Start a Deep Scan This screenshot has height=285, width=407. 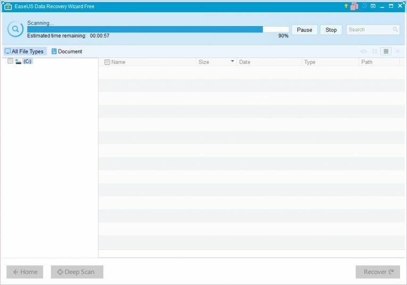(x=77, y=272)
